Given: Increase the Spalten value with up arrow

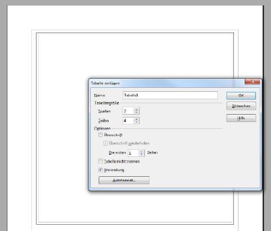Looking at the screenshot, I should tap(136, 110).
